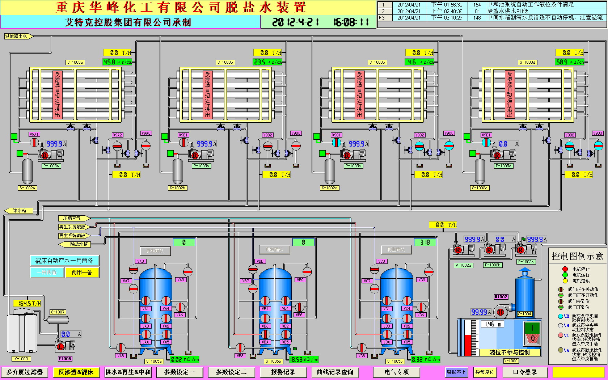This screenshot has width=608, height=380.
Task: Click the P-1005d pump icon
Action: 503,155
